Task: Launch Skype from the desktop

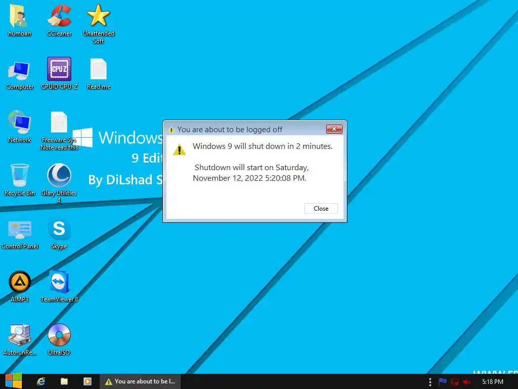Action: pos(59,234)
